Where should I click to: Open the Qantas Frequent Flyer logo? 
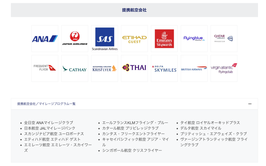point(45,68)
